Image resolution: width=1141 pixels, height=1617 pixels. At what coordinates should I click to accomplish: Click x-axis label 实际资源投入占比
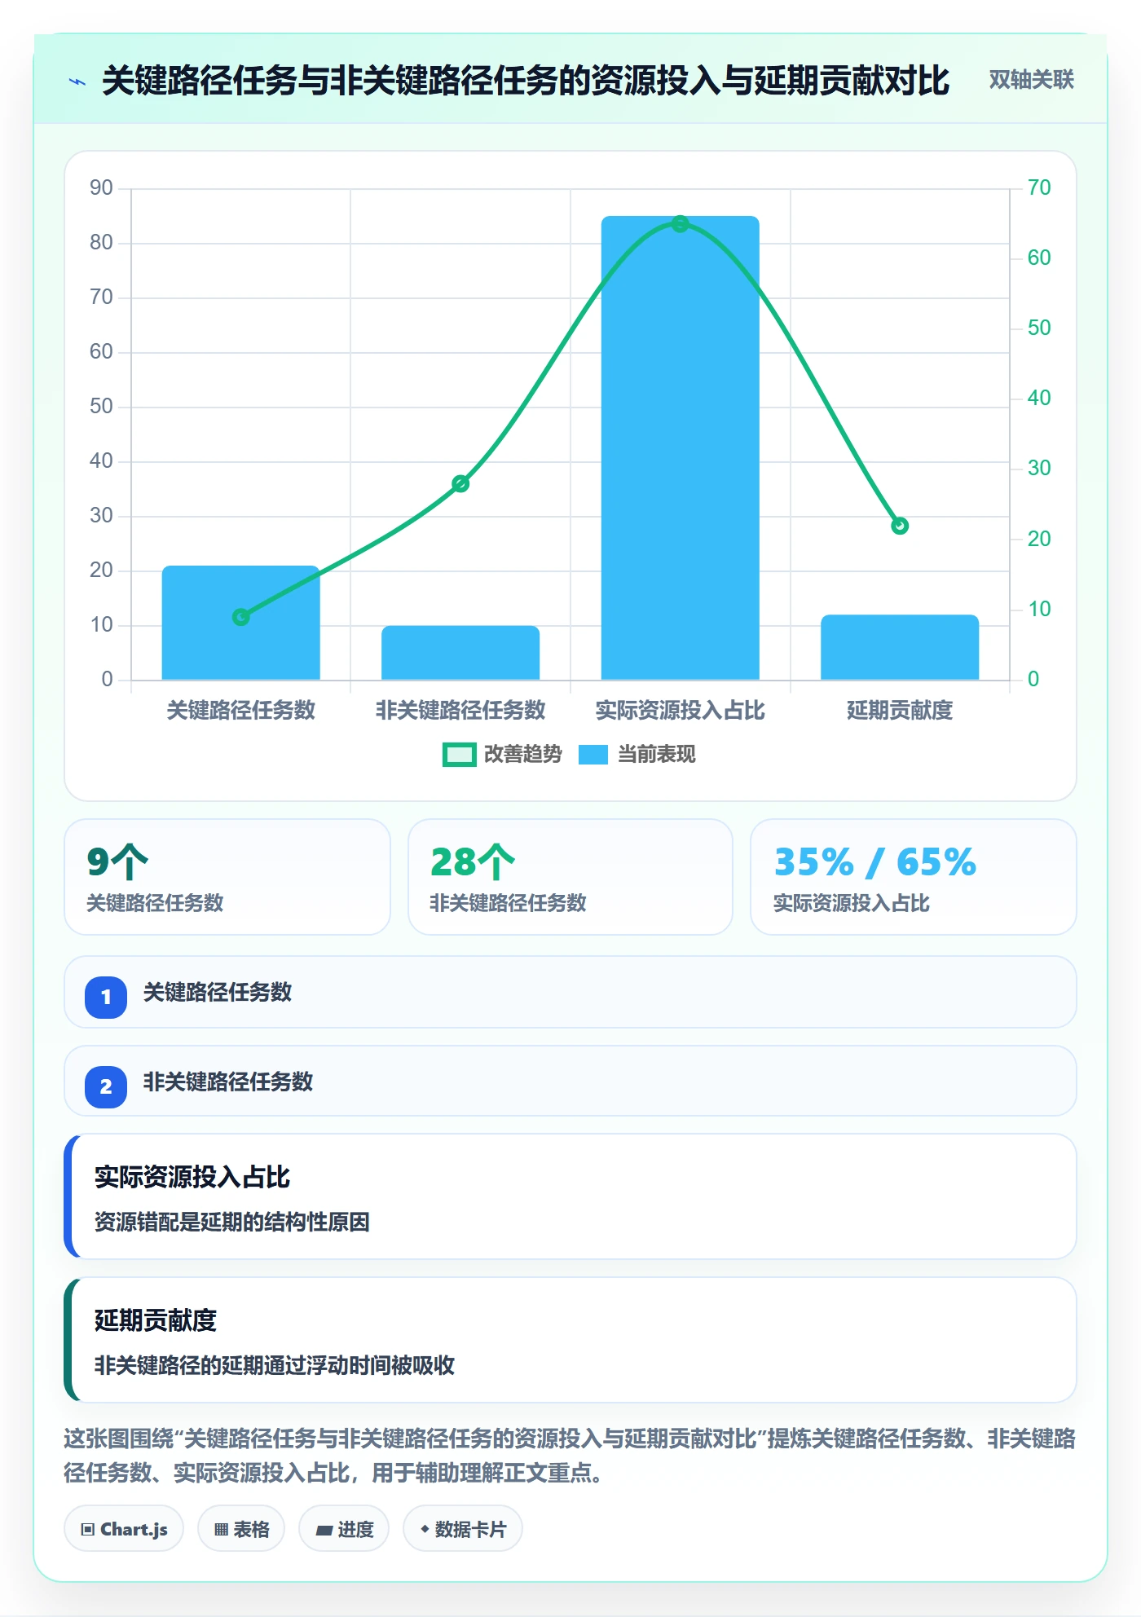point(680,711)
